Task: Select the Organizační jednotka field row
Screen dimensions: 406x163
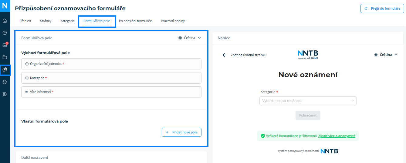Action: (111, 64)
